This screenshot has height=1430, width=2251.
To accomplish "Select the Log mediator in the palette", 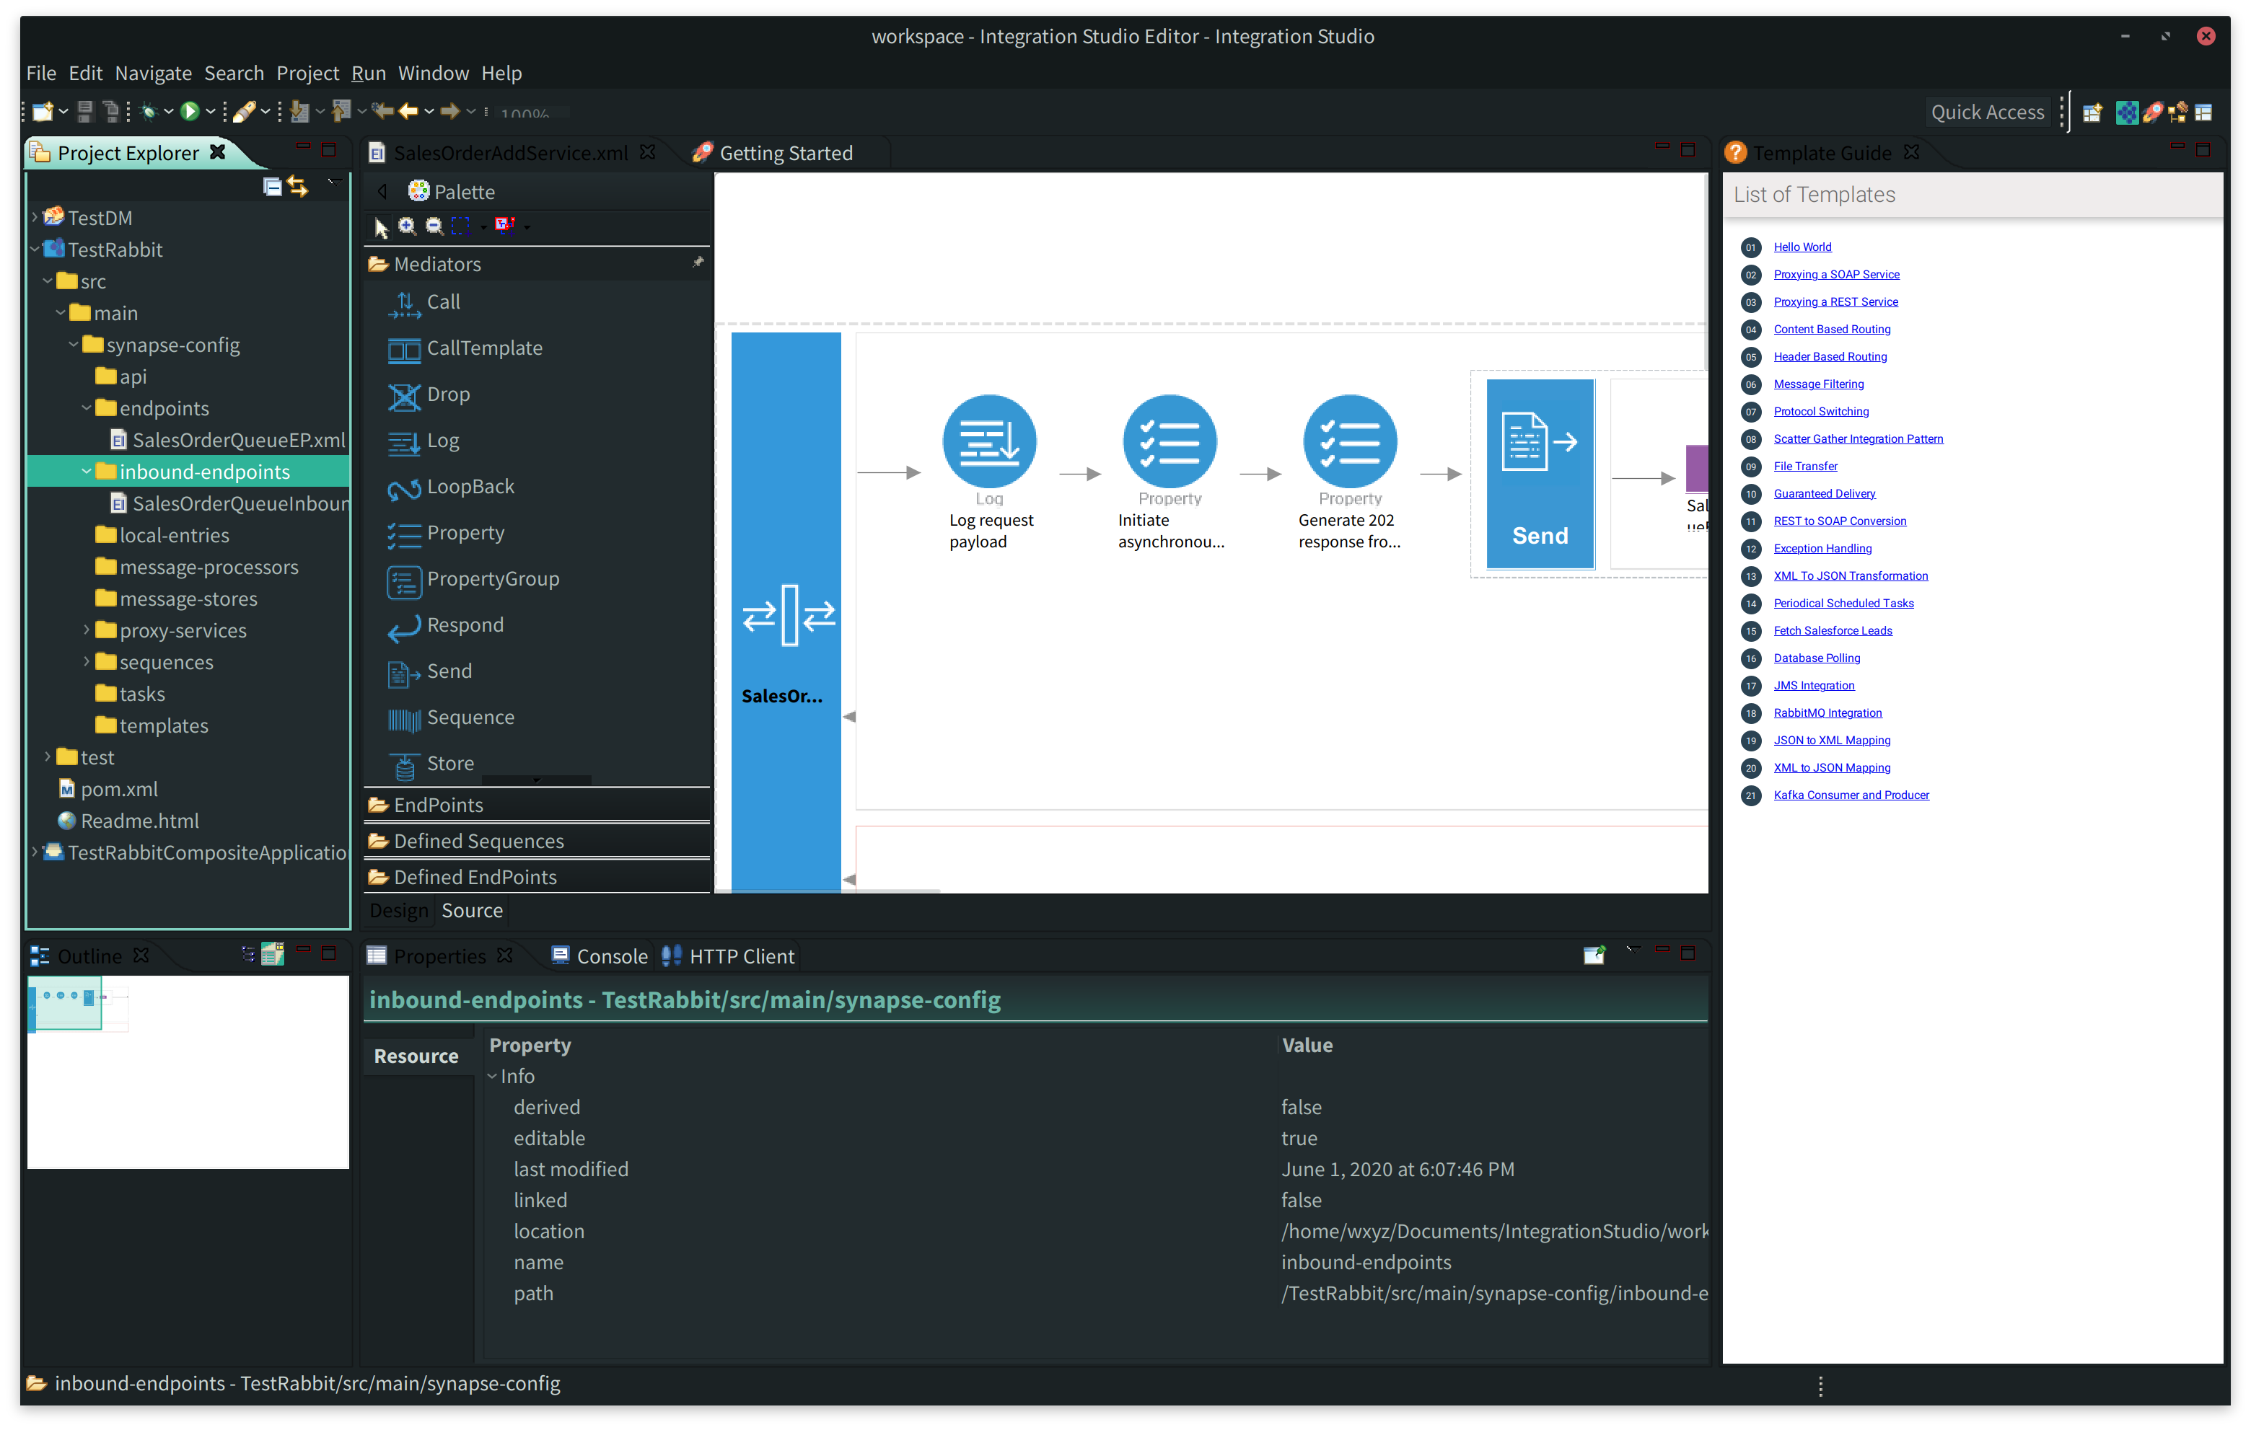I will [442, 440].
